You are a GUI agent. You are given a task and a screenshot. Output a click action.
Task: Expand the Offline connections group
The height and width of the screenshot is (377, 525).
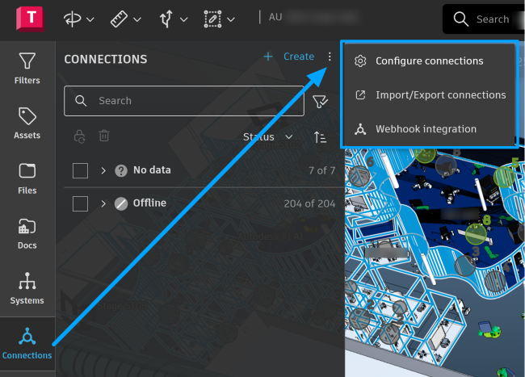(103, 203)
